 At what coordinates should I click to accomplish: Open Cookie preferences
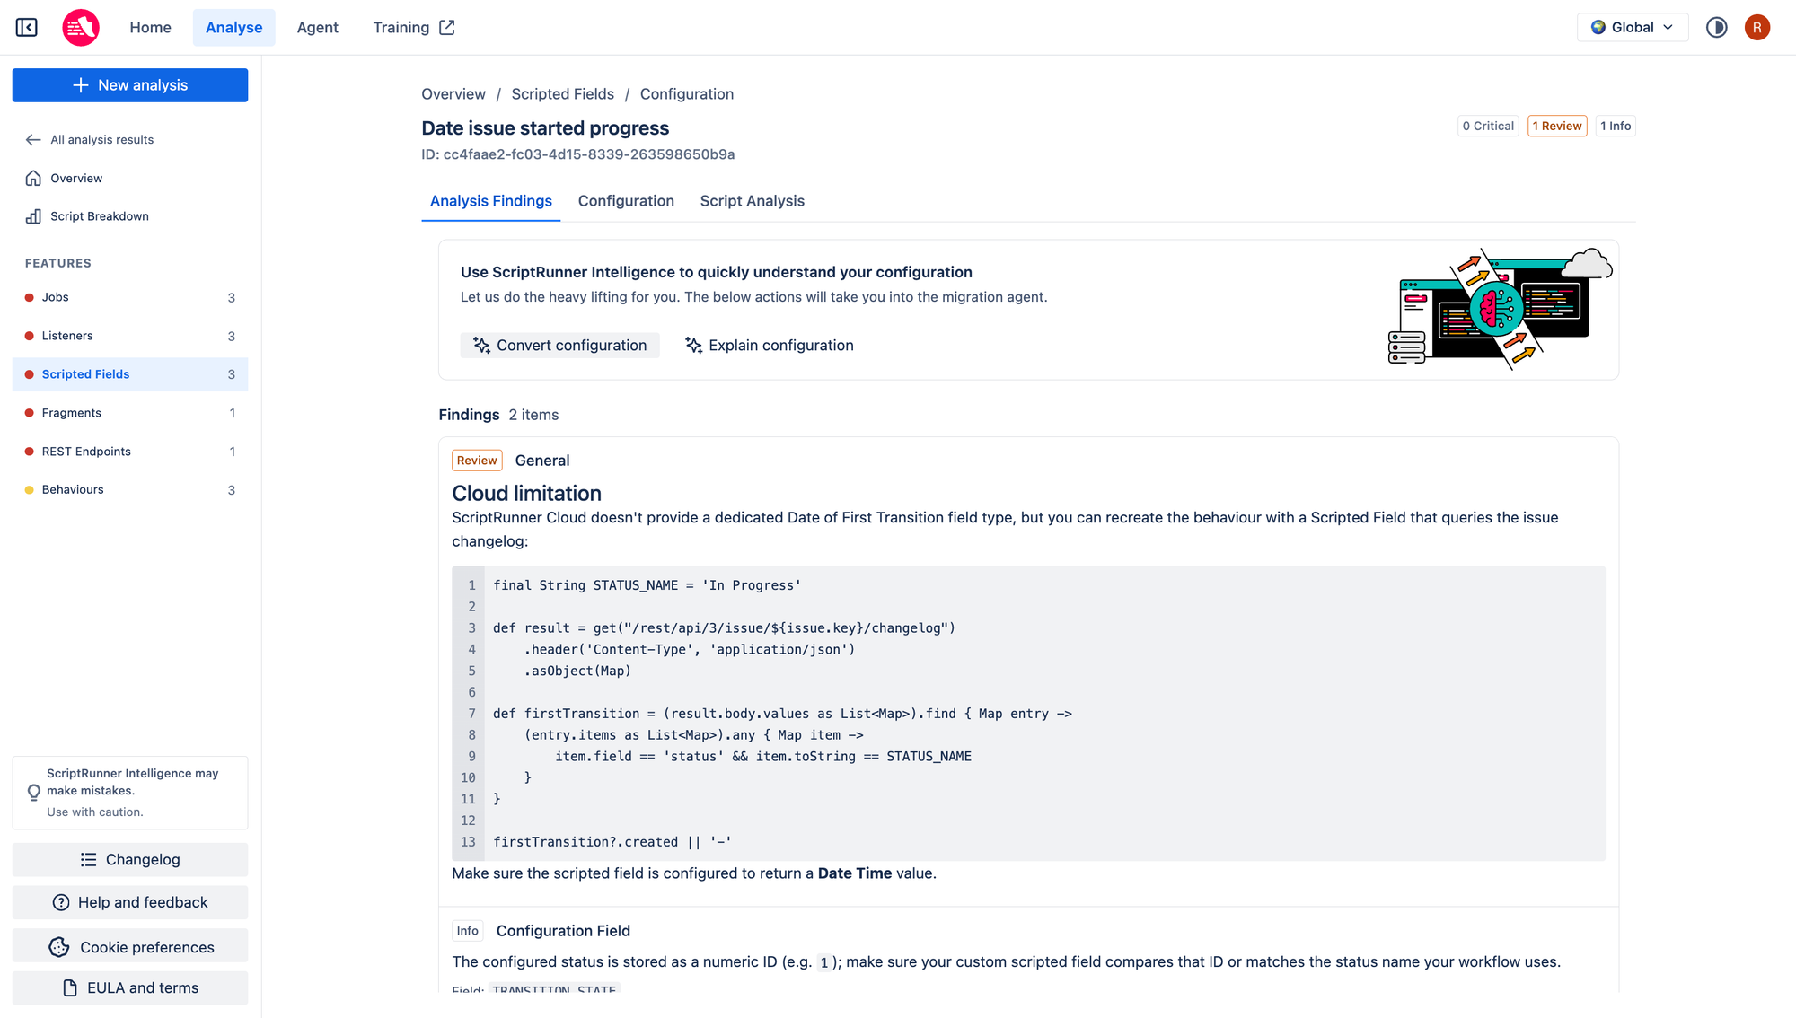130,947
